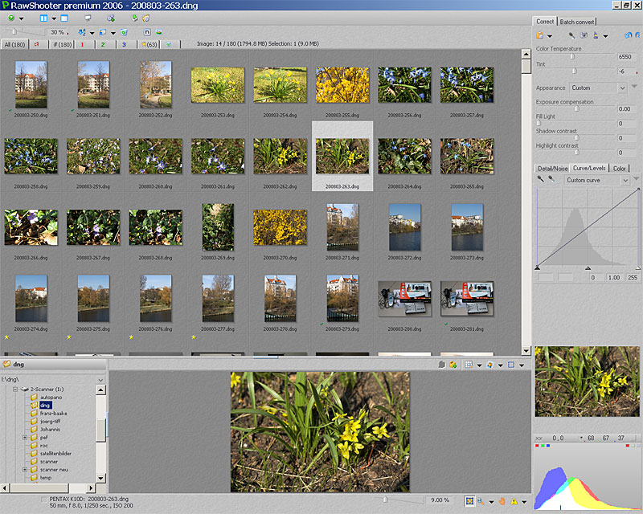Expand the pef folder in tree
Screen dimensions: 643x514
pos(25,438)
